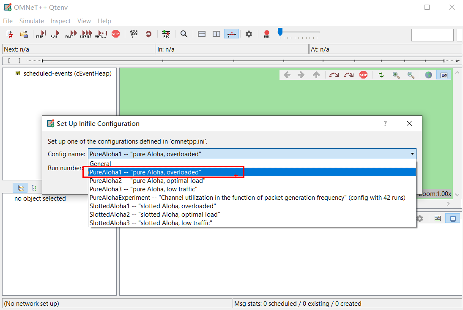This screenshot has width=463, height=310.
Task: Open the Inspect menu
Action: tap(60, 21)
